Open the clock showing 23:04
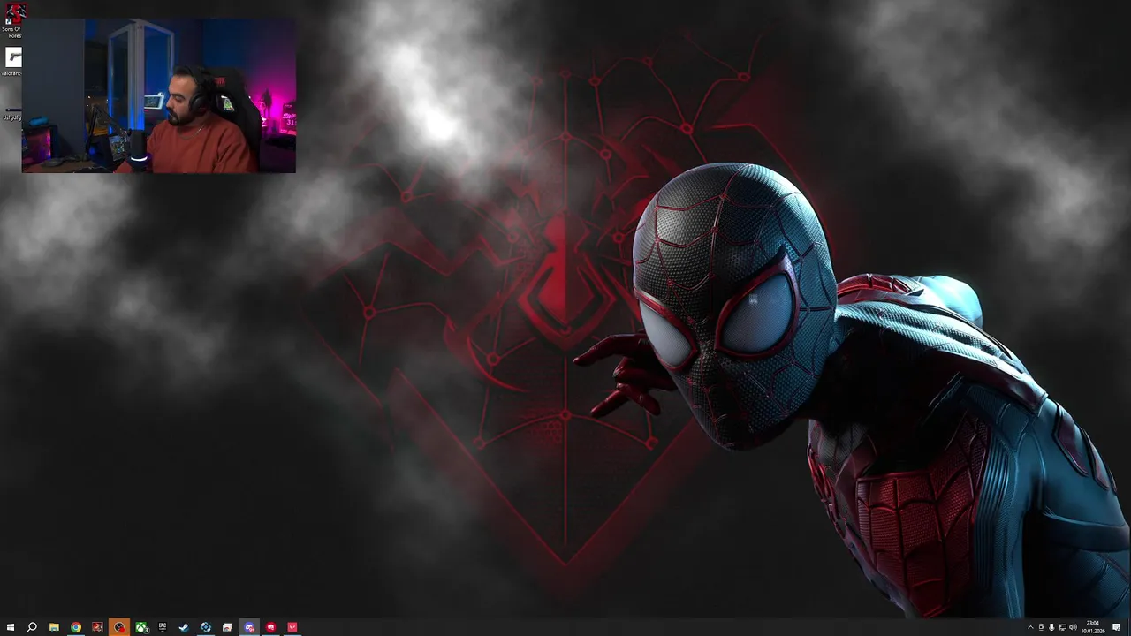Screen dimensions: 1131x636 pyautogui.click(x=1093, y=627)
